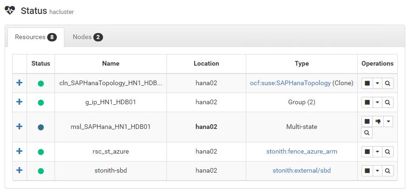The image size is (409, 195).
Task: Click the Resources count badge 8
Action: [x=52, y=38]
